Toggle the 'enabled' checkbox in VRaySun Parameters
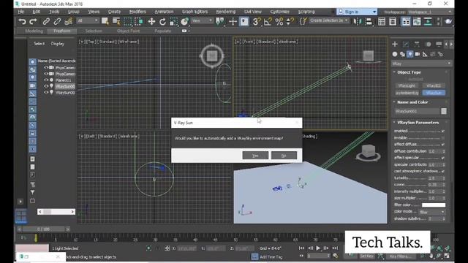468x263 pixels. 443,131
